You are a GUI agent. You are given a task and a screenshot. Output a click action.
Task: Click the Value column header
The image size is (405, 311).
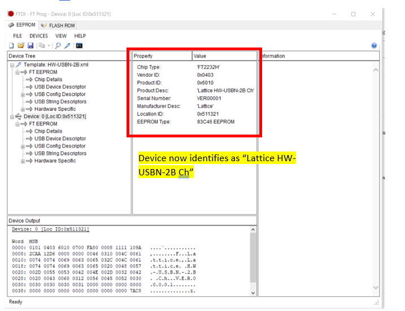(x=224, y=56)
